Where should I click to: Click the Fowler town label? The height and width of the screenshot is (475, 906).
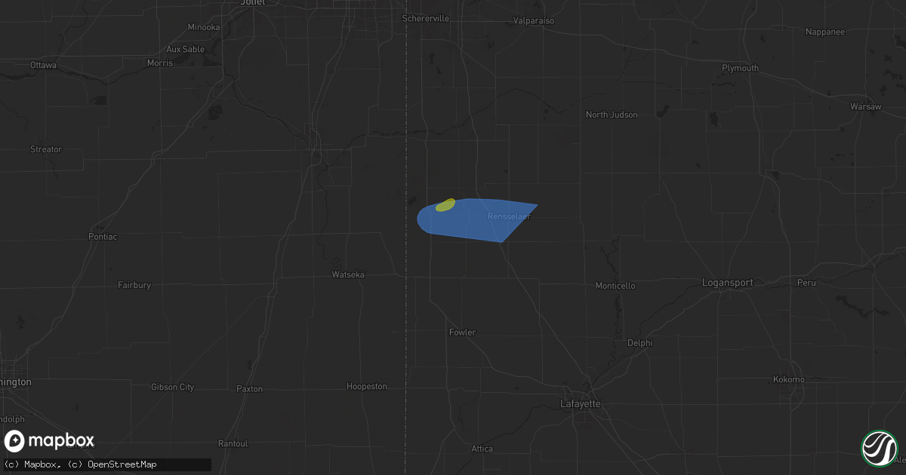[x=462, y=332]
